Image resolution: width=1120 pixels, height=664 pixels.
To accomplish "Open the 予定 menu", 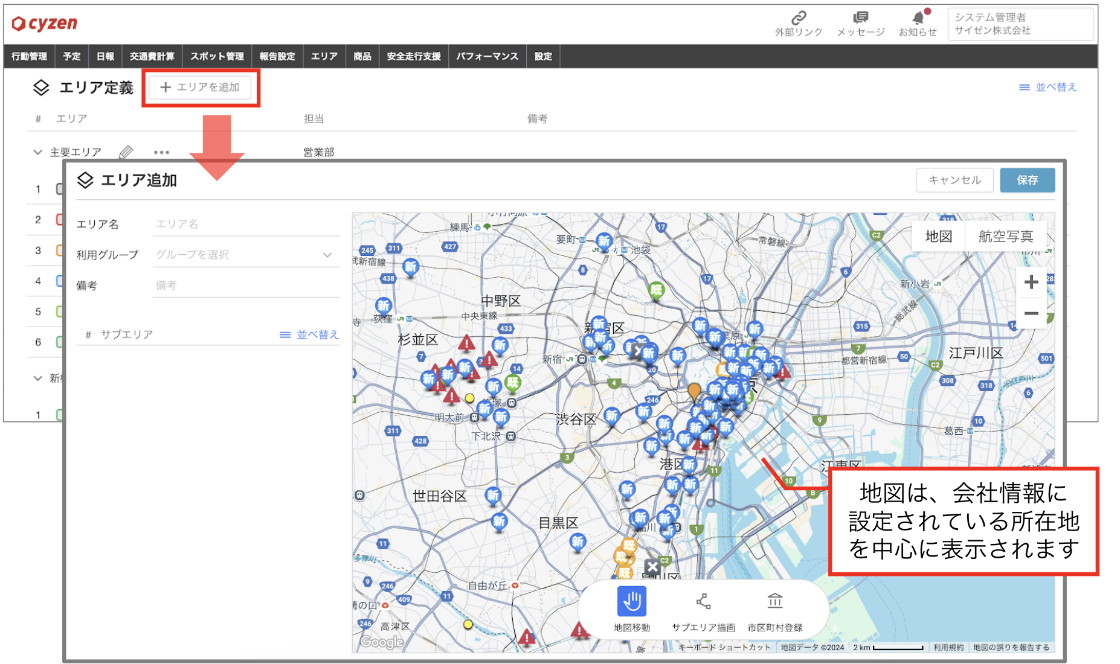I will tap(71, 56).
